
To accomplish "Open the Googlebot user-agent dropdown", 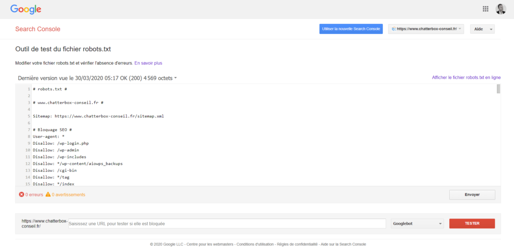I will [x=417, y=223].
